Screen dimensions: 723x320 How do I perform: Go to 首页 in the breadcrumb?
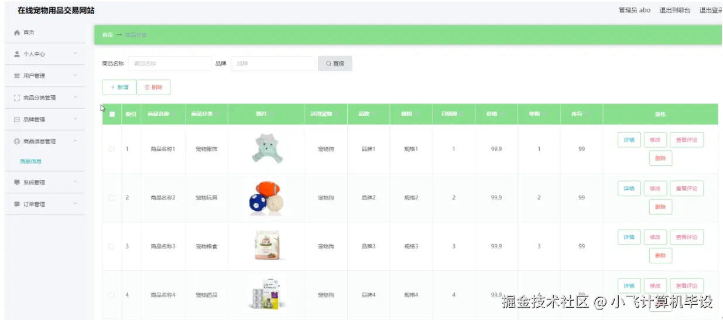(107, 35)
